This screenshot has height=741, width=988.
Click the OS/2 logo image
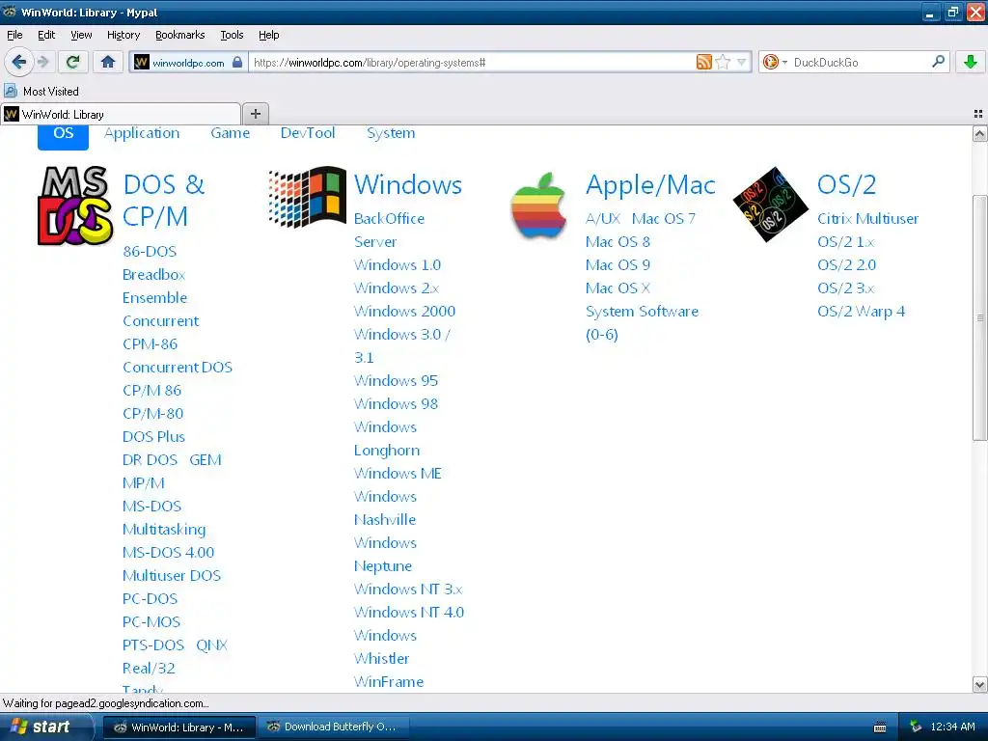click(x=771, y=205)
